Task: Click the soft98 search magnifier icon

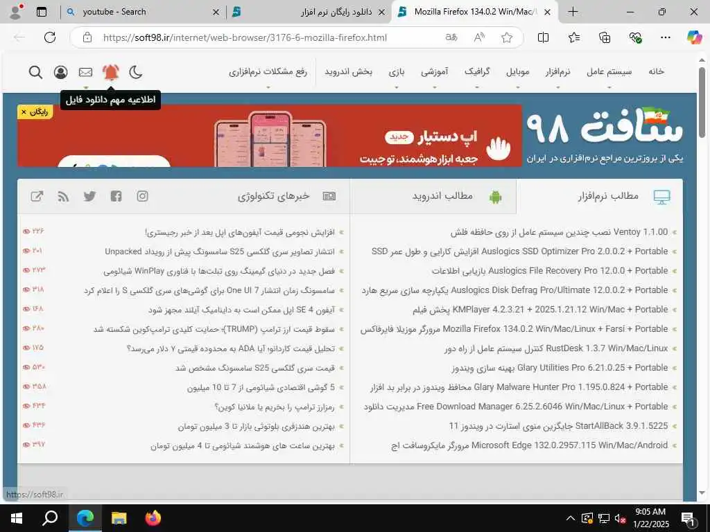Action: coord(35,72)
